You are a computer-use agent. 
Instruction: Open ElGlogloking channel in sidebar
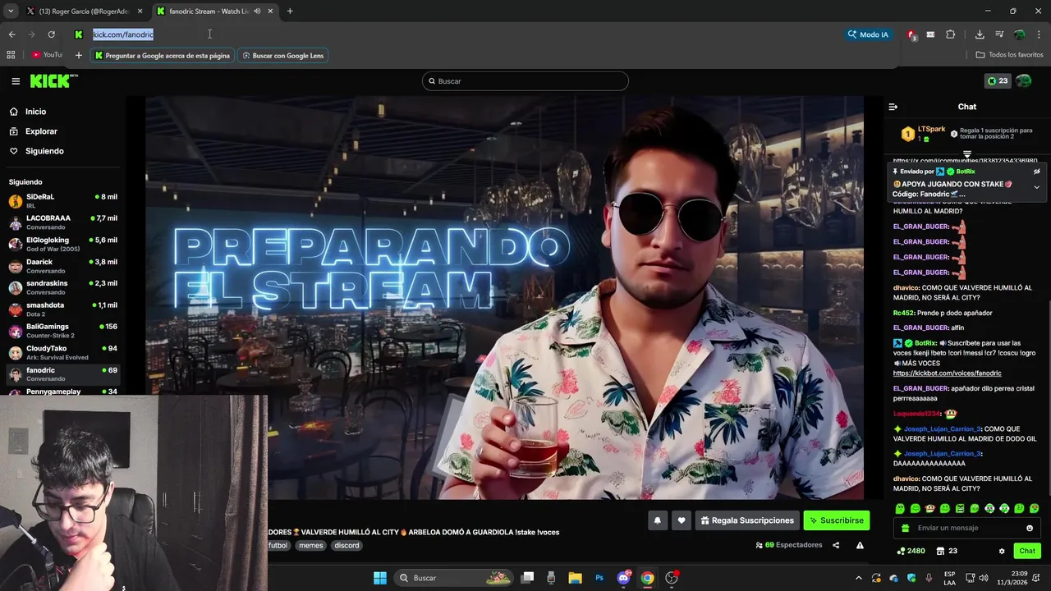(x=63, y=244)
